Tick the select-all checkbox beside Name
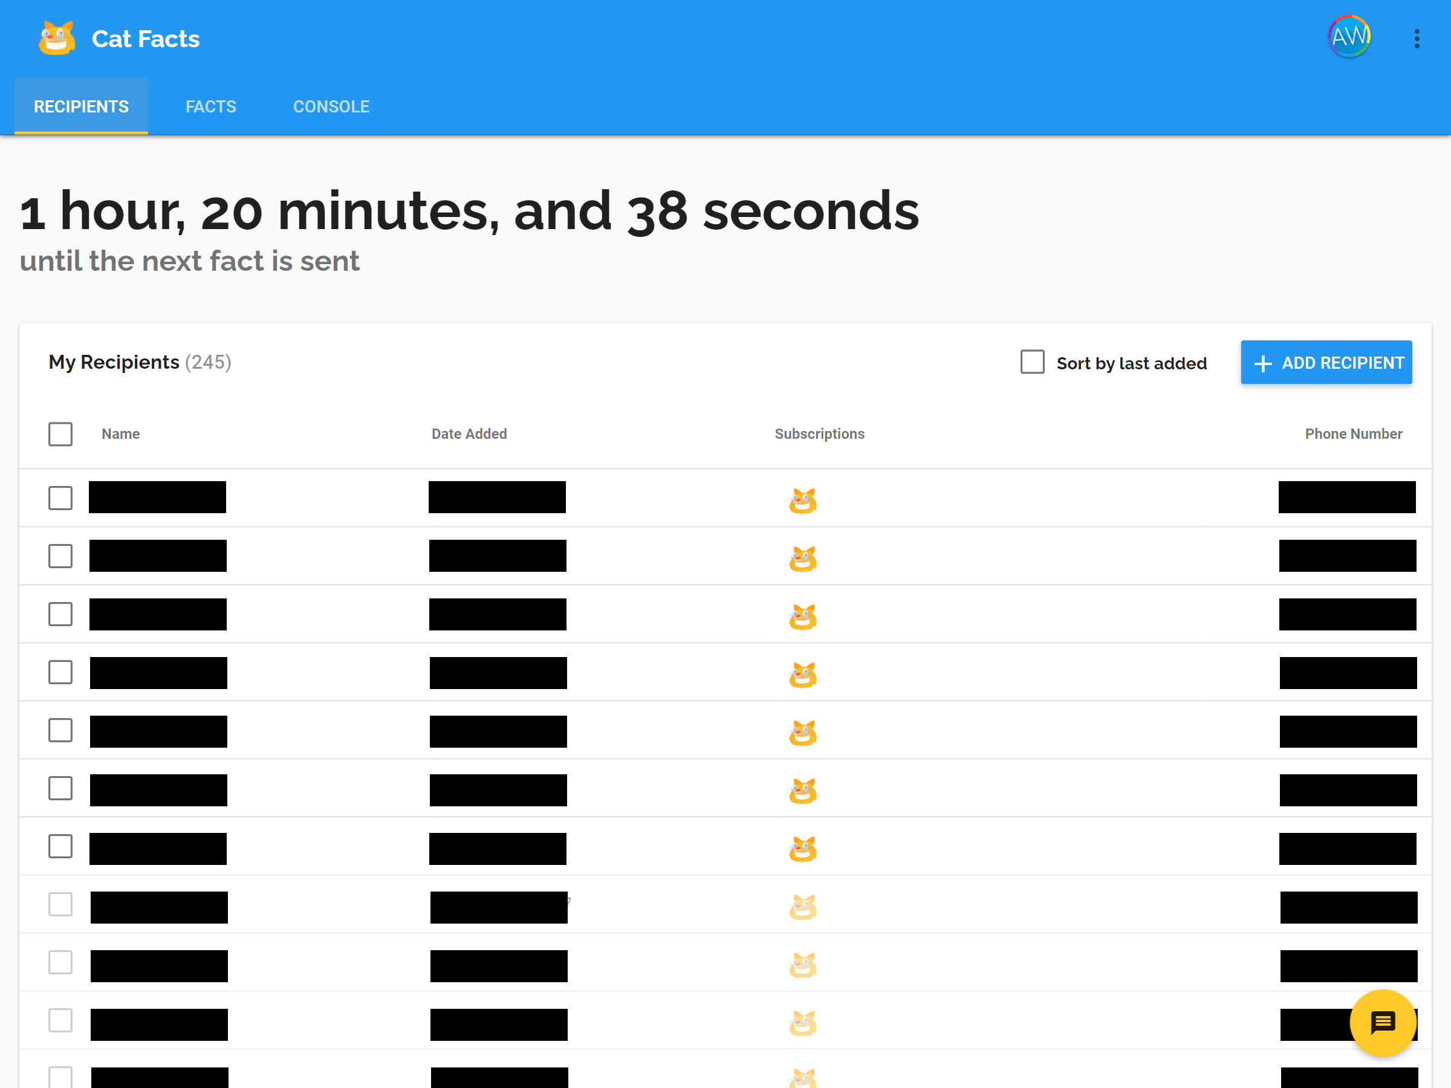This screenshot has width=1451, height=1088. tap(60, 433)
